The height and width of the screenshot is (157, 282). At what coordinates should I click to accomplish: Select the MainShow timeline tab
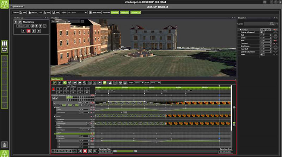(56, 79)
